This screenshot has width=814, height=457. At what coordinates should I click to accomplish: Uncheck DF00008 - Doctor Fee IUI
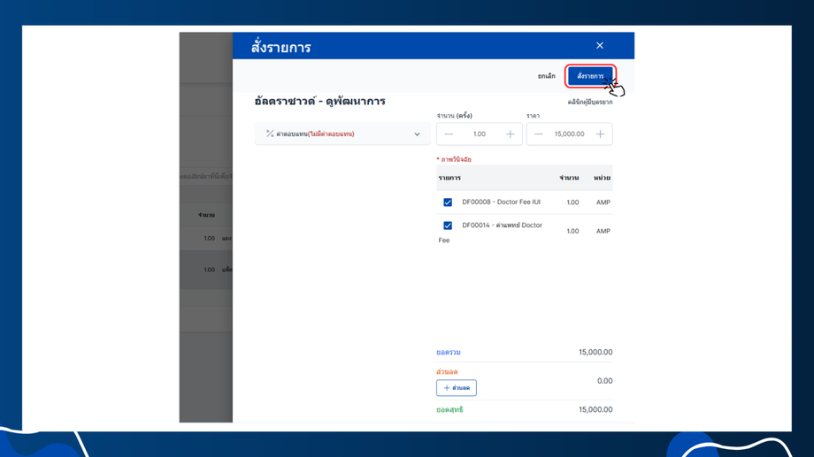(x=448, y=202)
